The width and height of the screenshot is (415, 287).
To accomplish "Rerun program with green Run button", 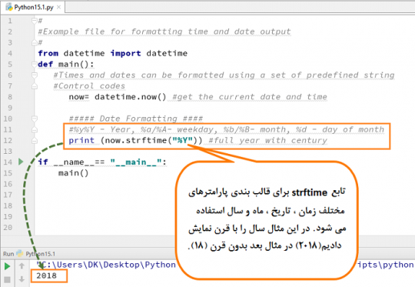I will tap(8, 266).
